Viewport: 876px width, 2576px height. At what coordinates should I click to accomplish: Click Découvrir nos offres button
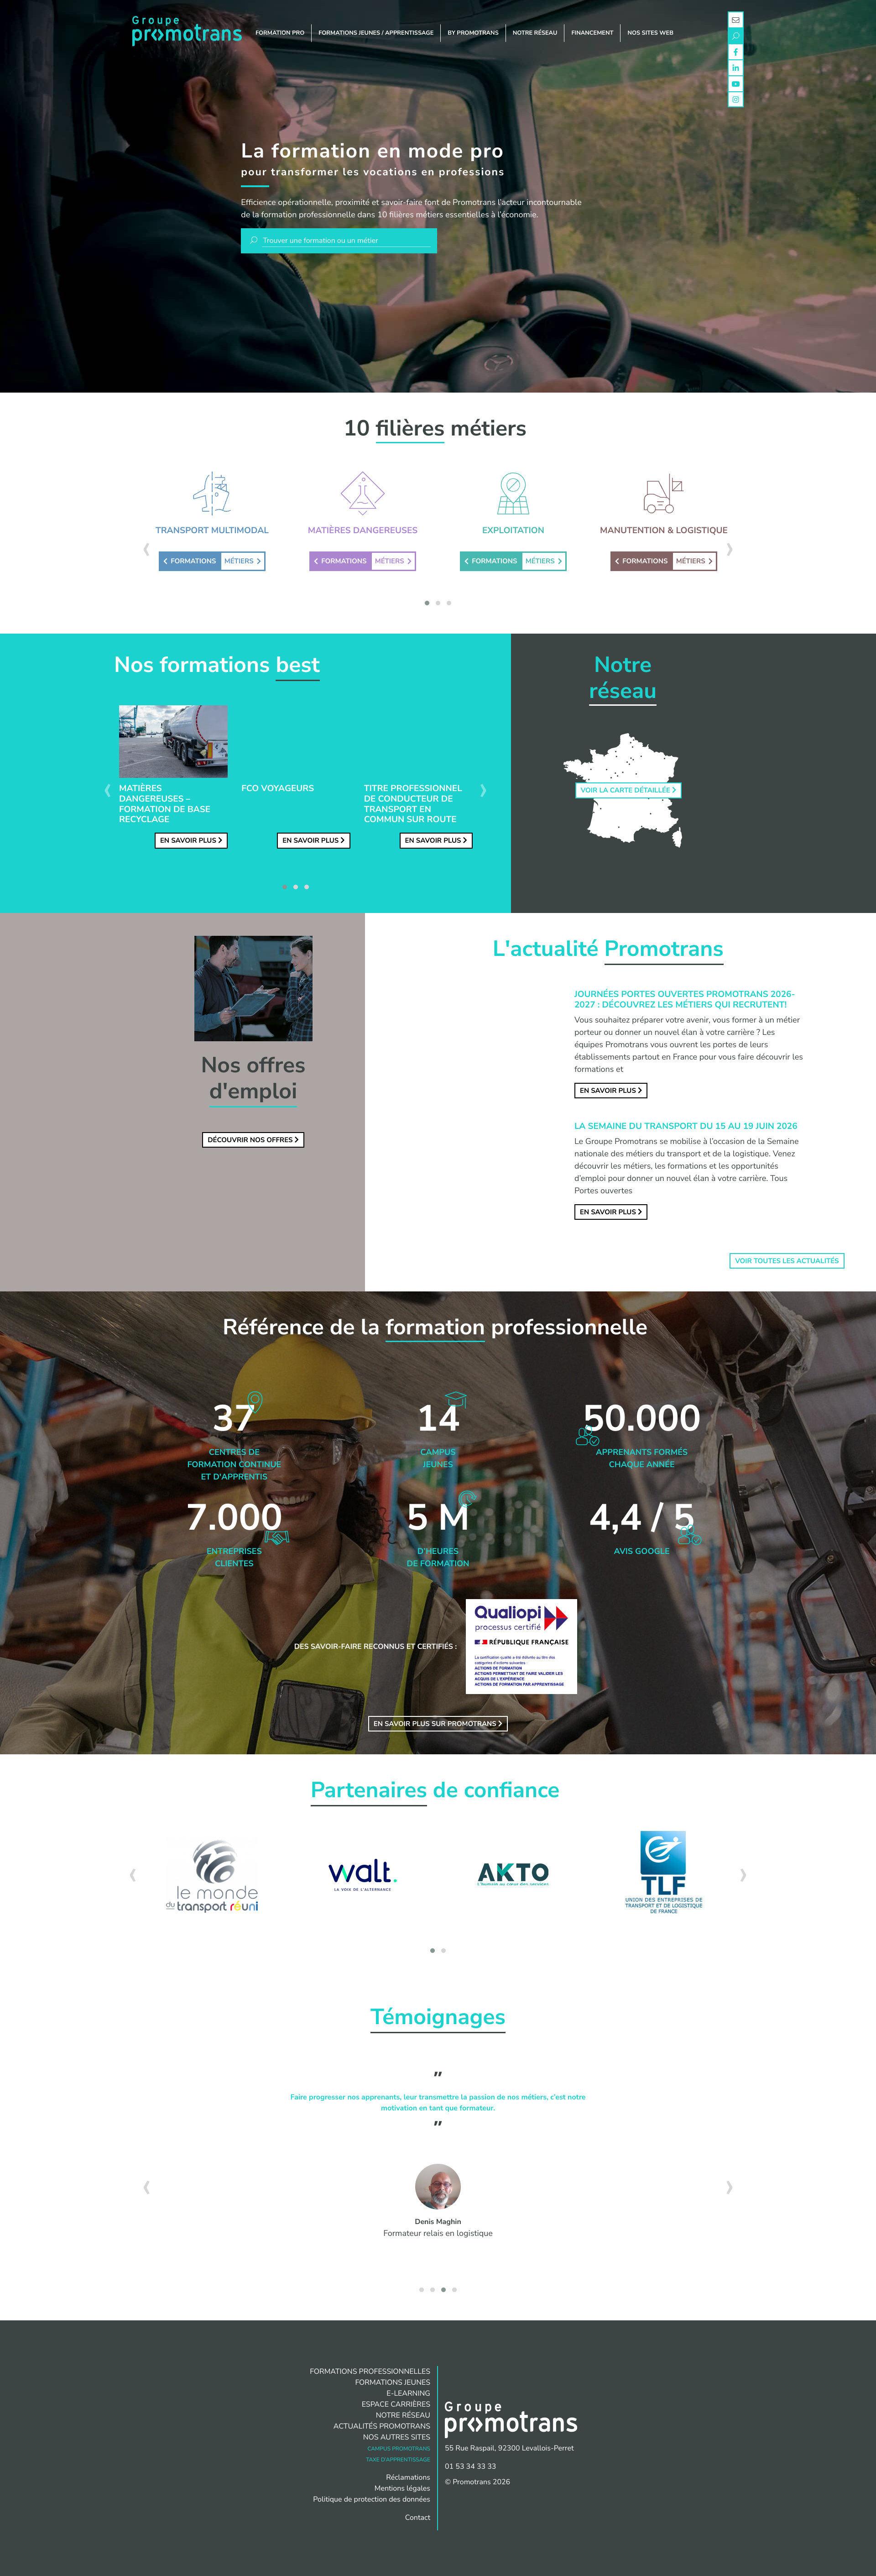[253, 1140]
